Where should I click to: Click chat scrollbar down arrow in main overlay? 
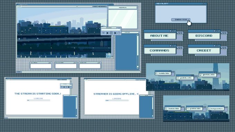point(138,68)
